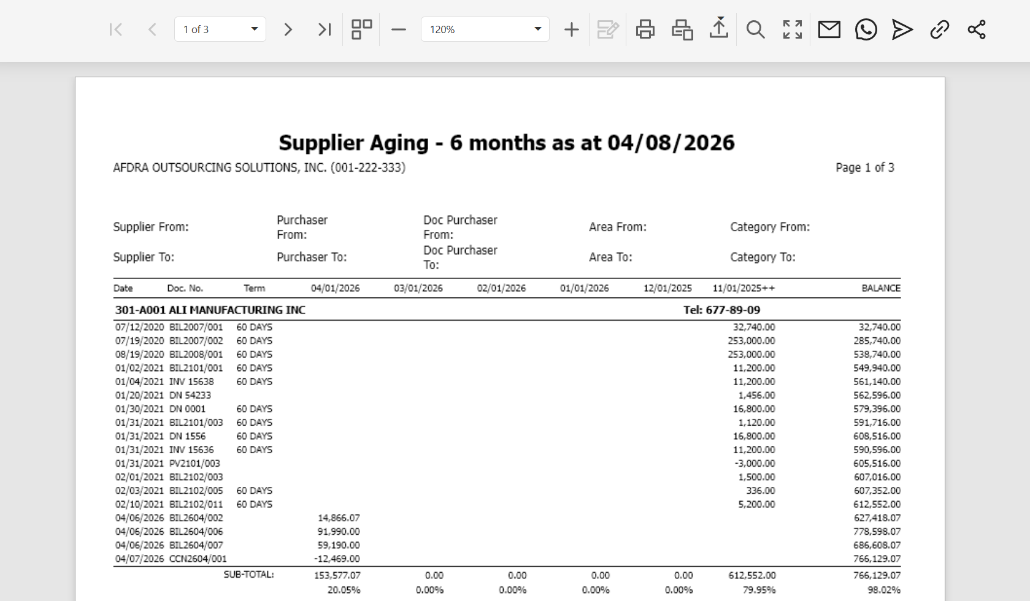
Task: Open the search tool
Action: point(755,29)
